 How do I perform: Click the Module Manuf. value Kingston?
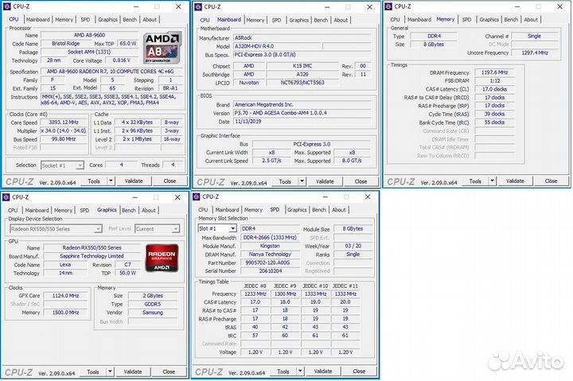click(270, 246)
